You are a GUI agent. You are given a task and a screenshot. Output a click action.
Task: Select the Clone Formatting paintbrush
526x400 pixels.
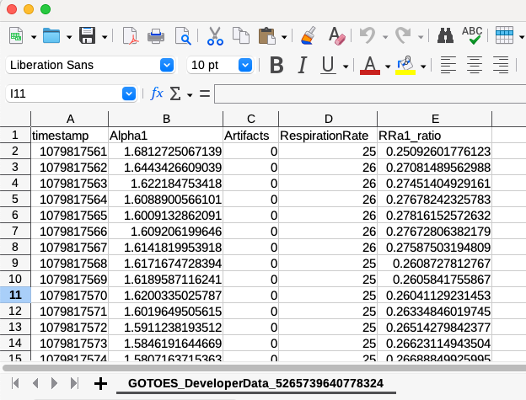(x=309, y=35)
